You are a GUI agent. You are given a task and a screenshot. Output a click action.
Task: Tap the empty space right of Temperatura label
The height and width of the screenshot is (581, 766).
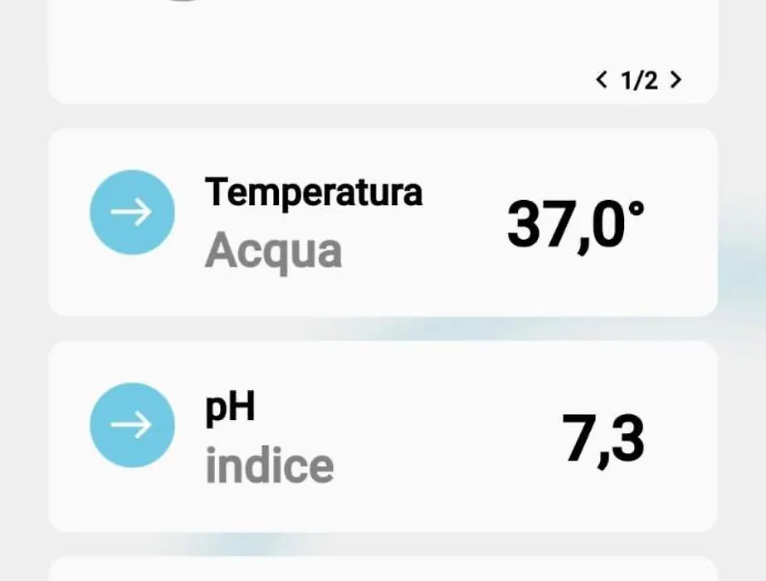(x=464, y=193)
